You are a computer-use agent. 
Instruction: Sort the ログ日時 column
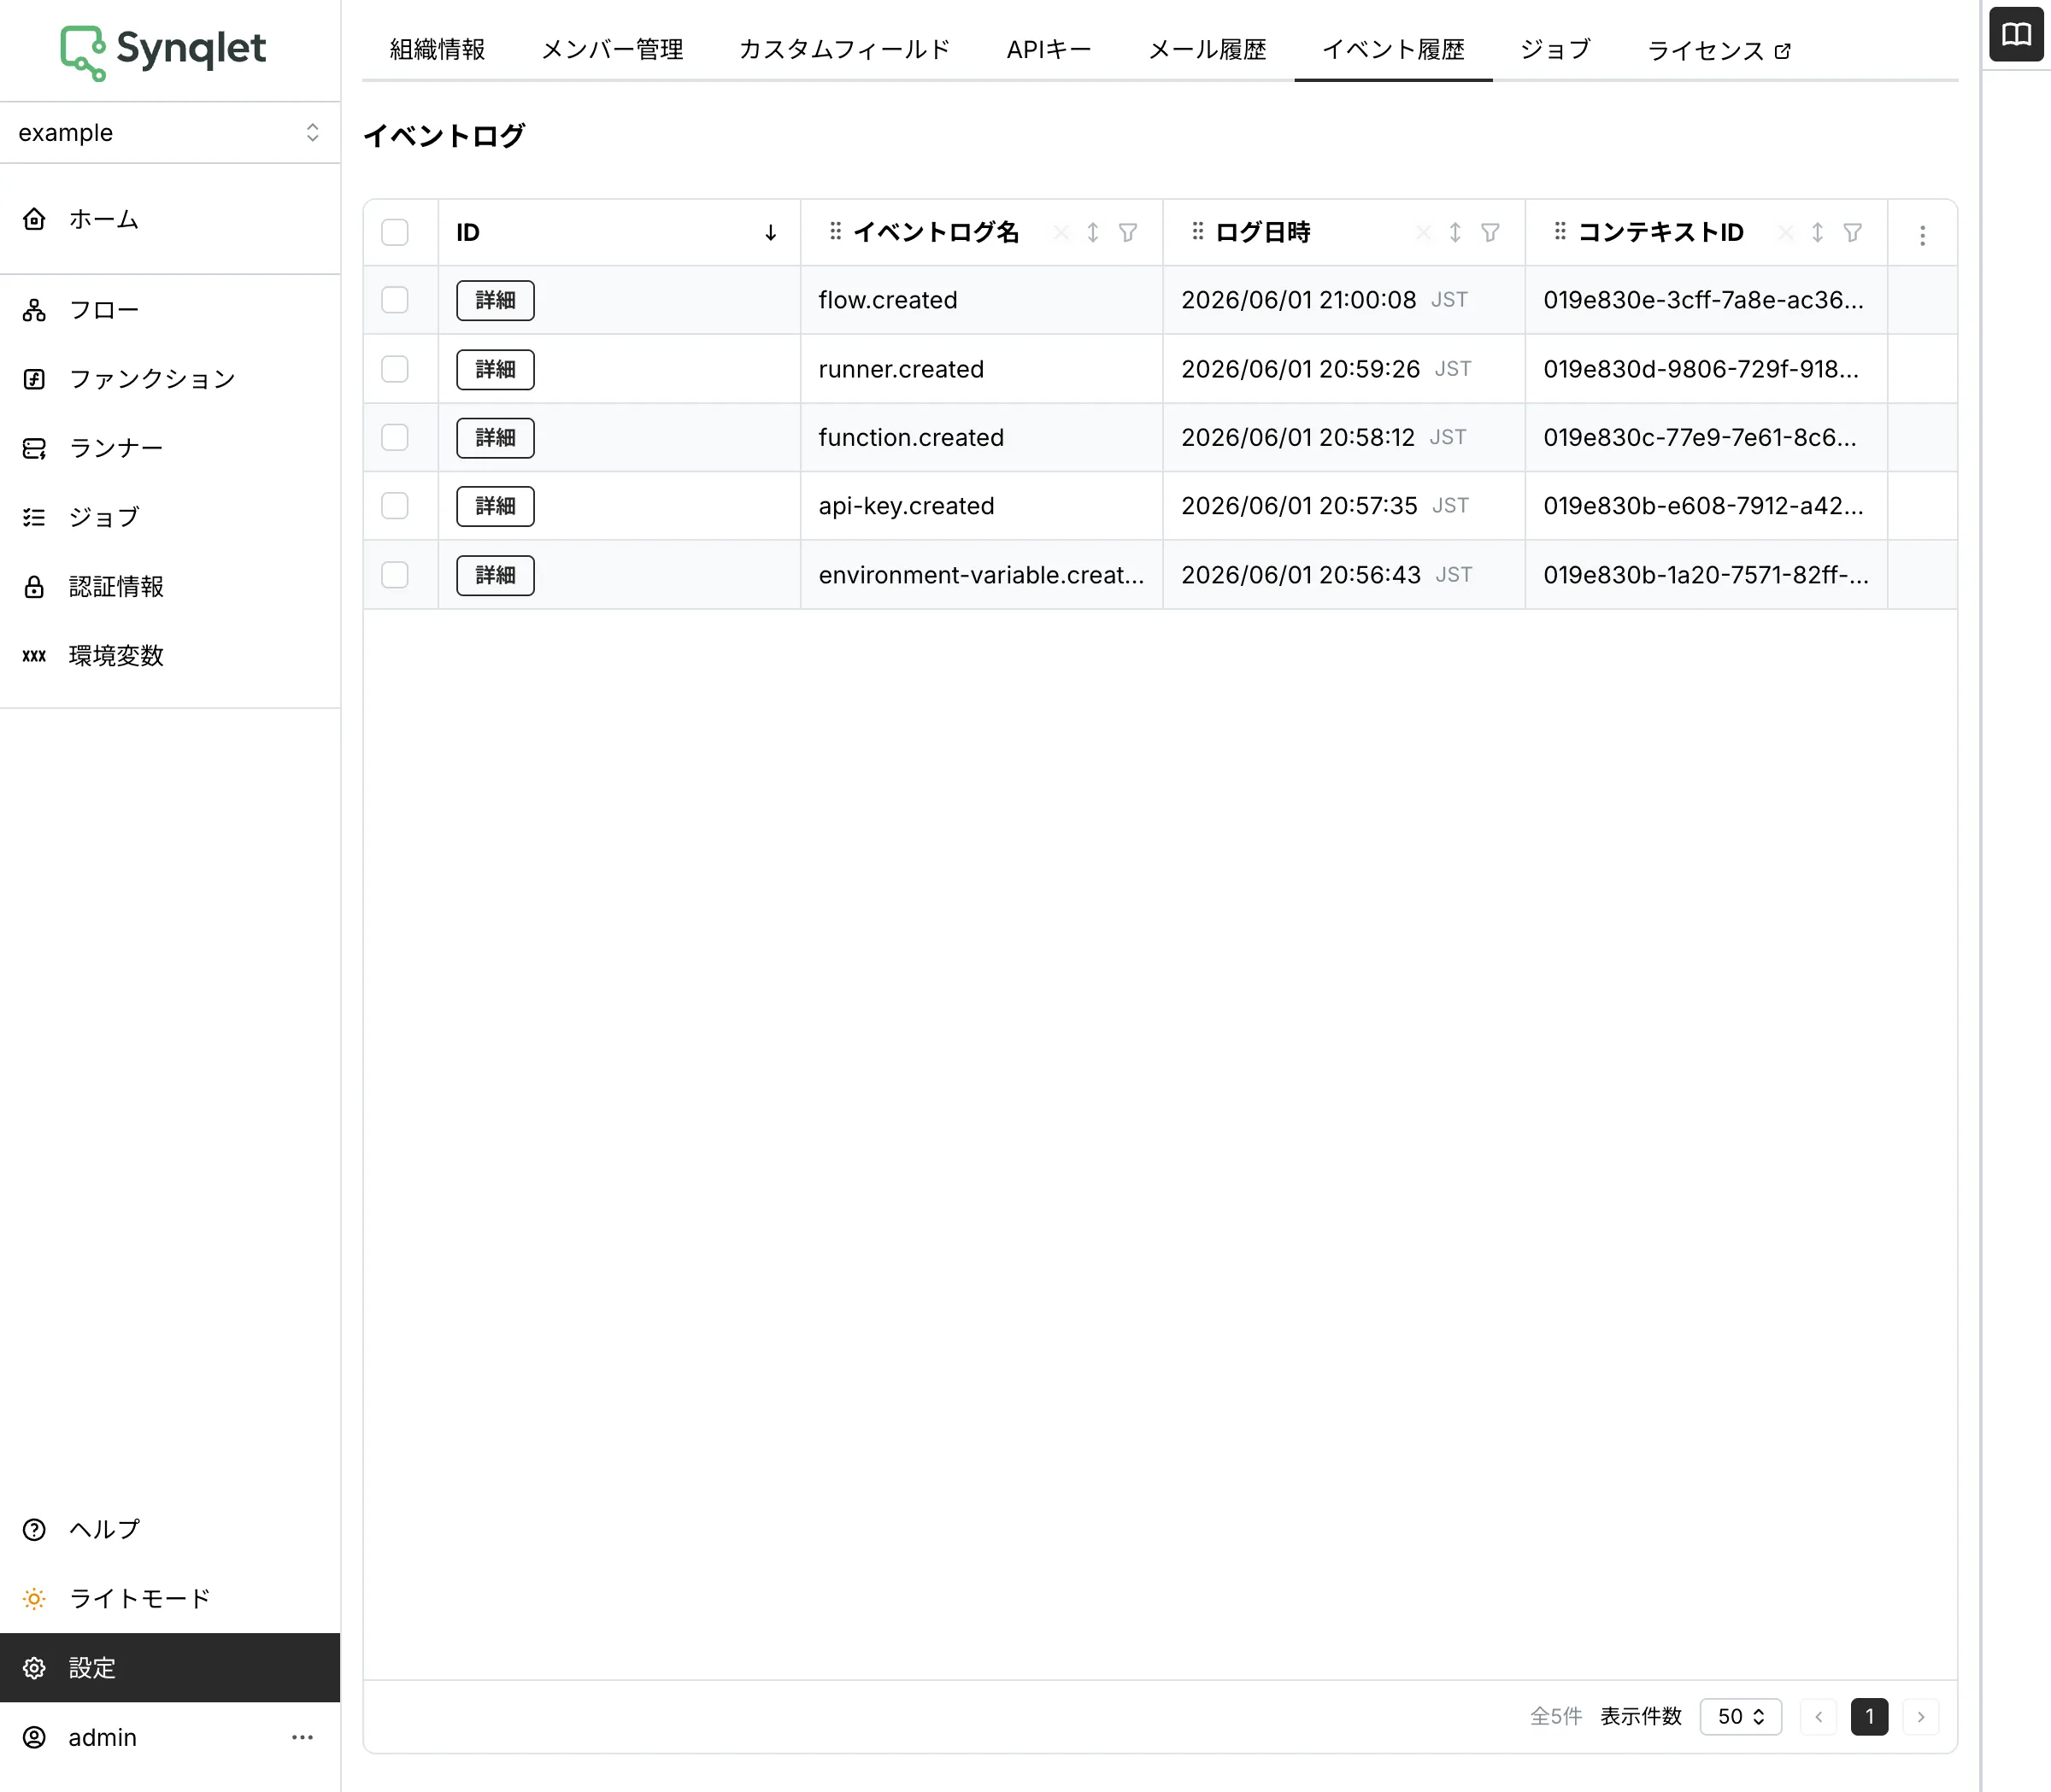pyautogui.click(x=1455, y=233)
